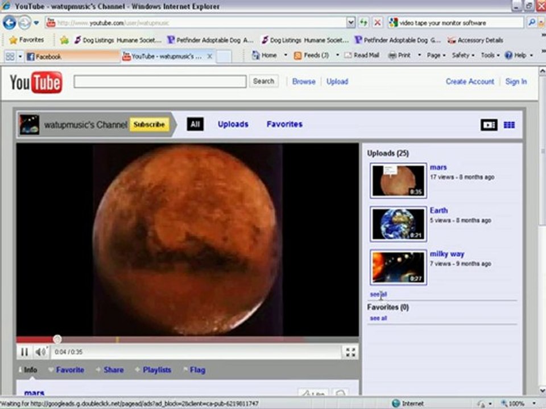Open the Page menu
Screen dimensions: 546x409
[436, 55]
